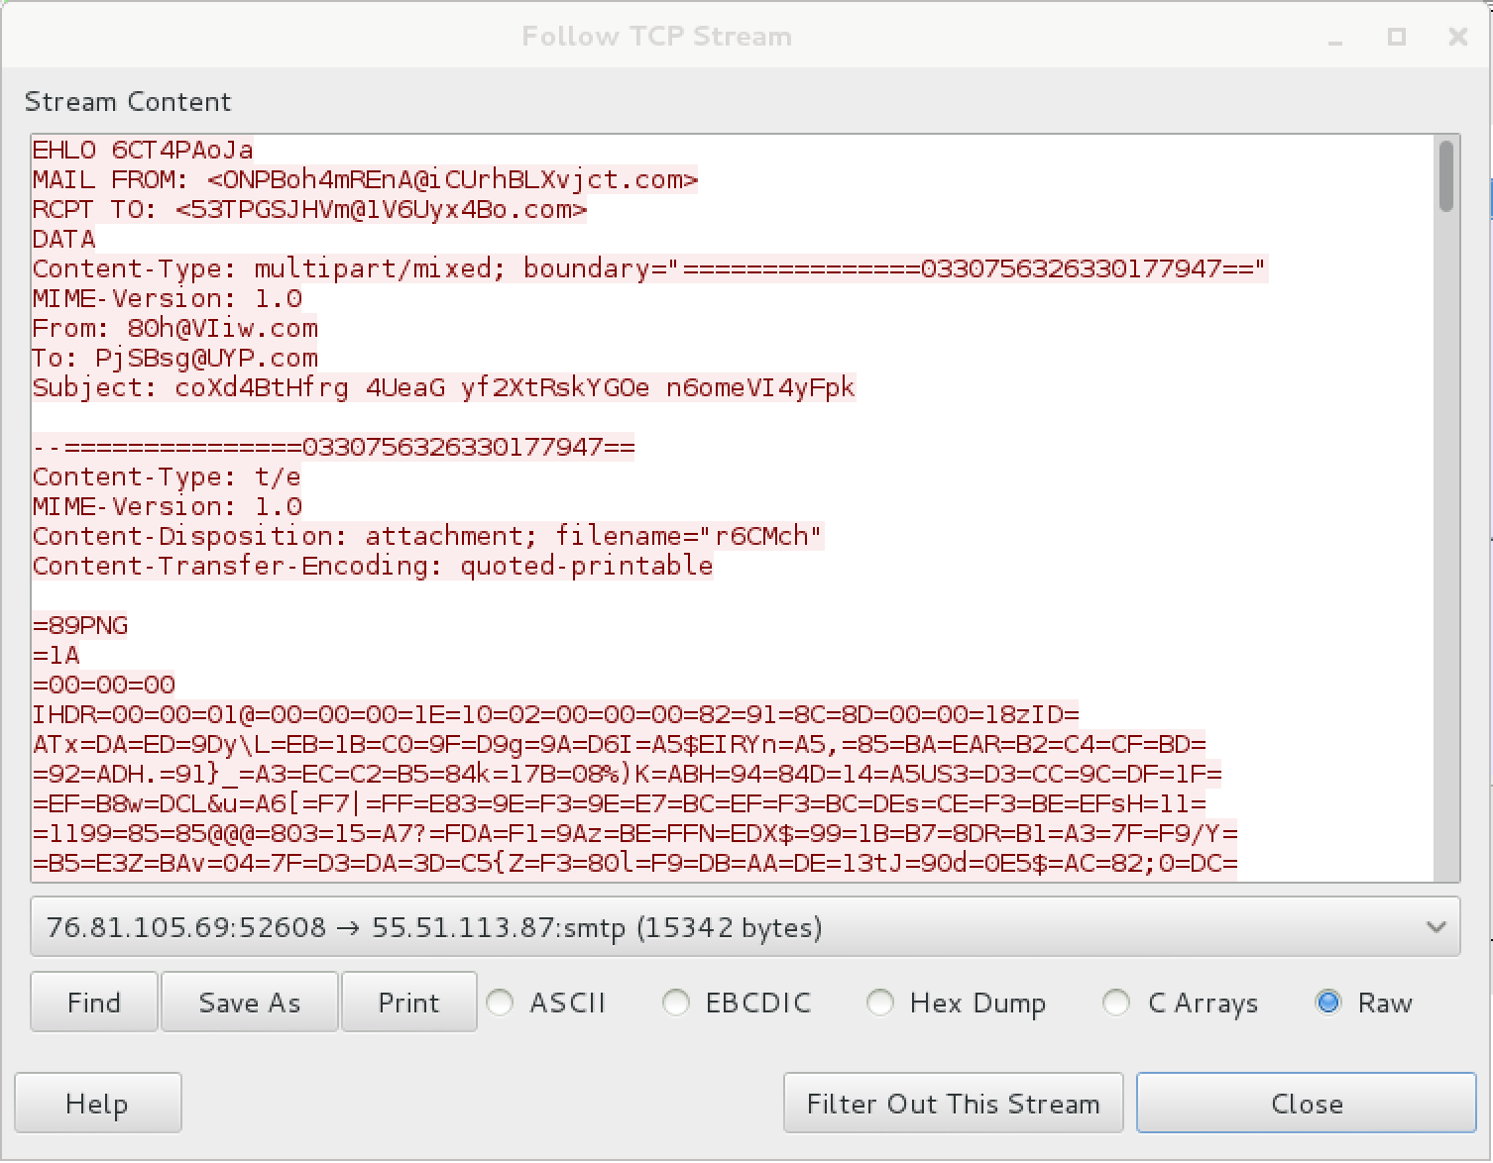This screenshot has width=1493, height=1163.
Task: Click Filter Out This Stream
Action: pyautogui.click(x=953, y=1103)
